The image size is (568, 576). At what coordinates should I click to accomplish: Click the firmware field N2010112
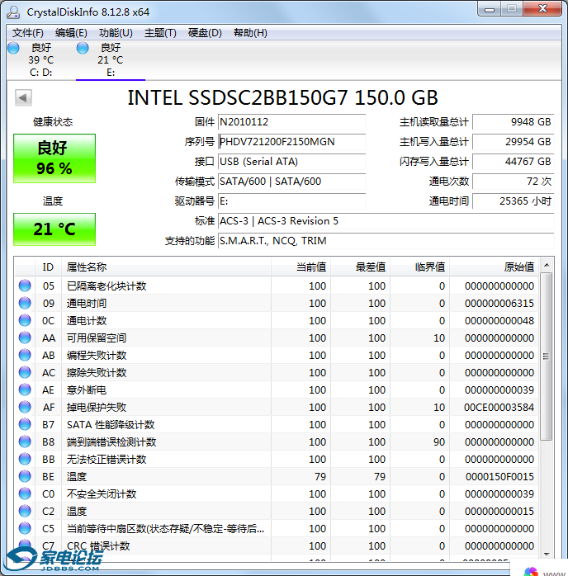coord(291,122)
